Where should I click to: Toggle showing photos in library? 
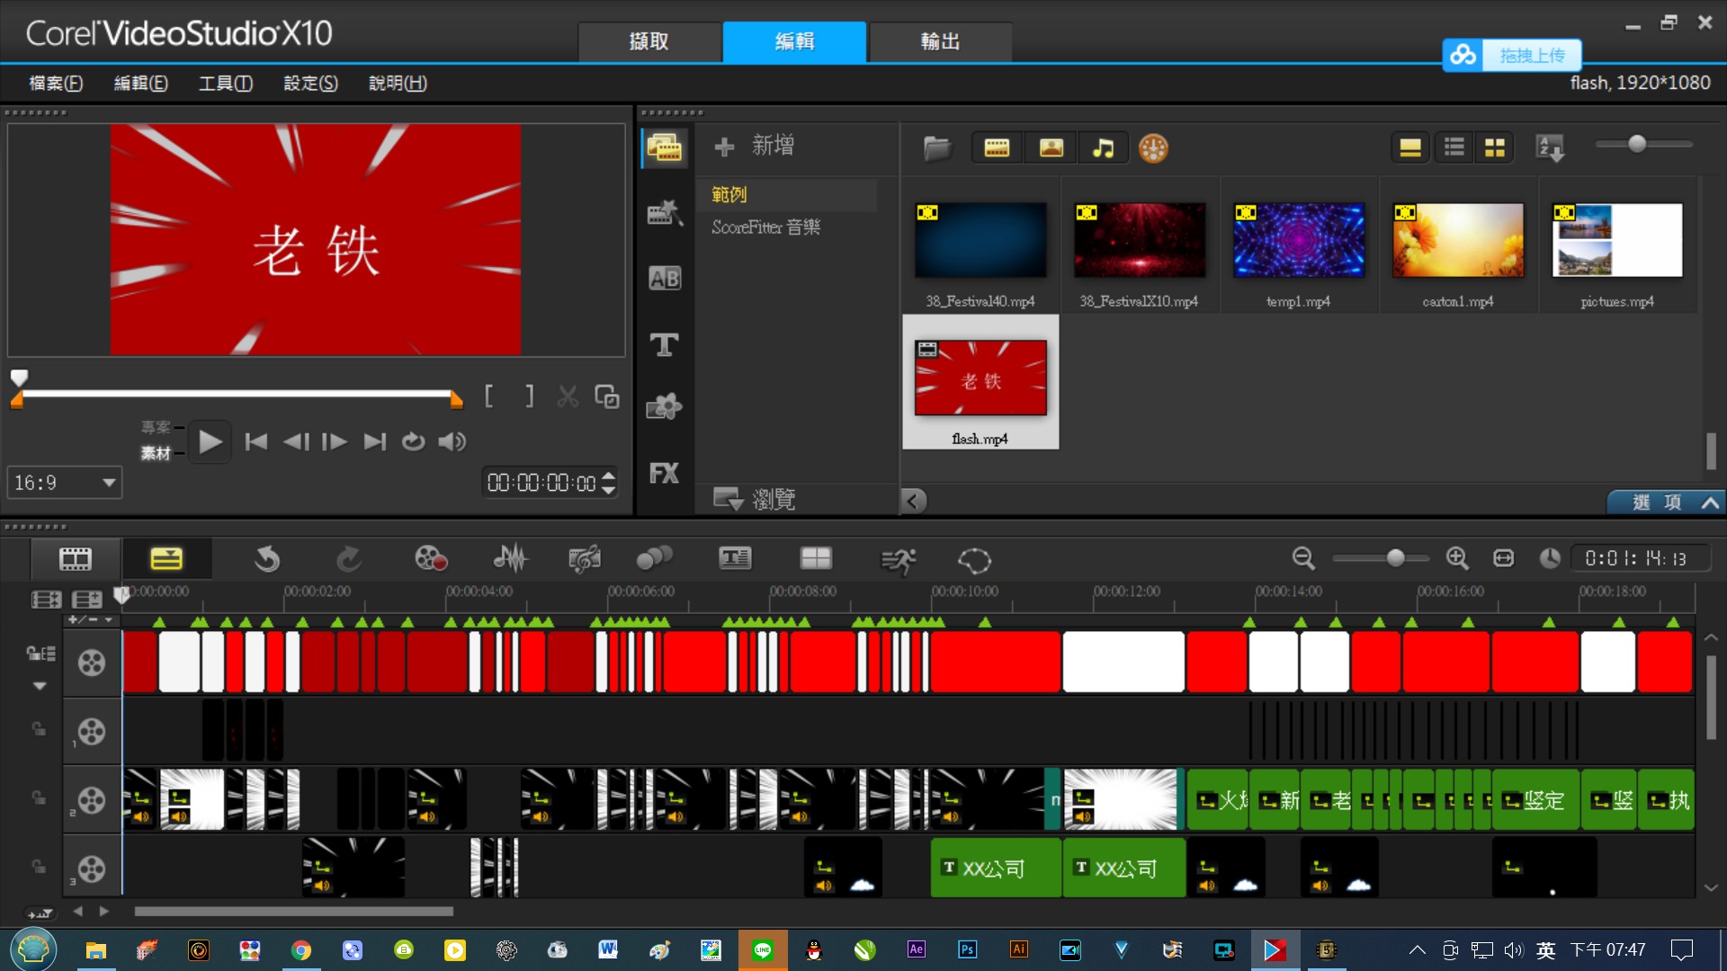pos(1051,148)
